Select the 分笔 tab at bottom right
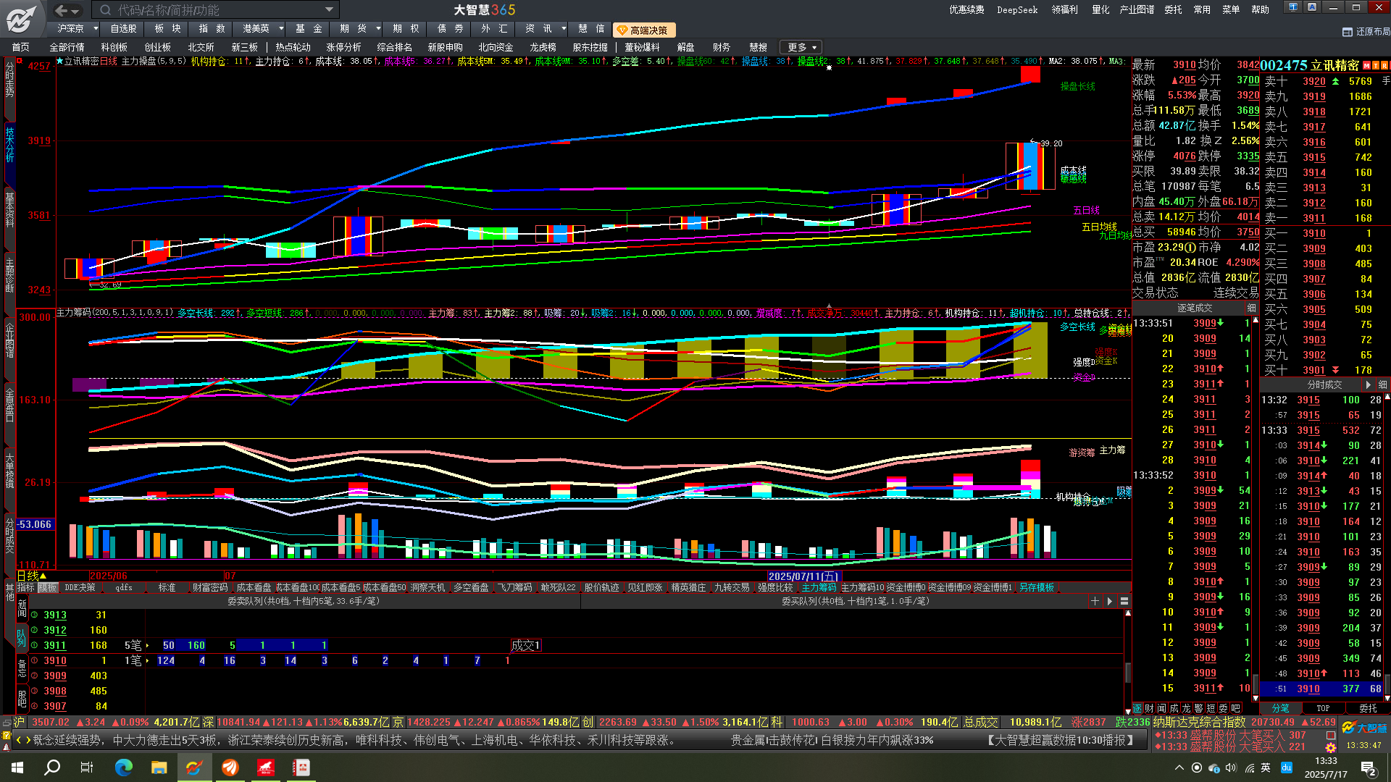 [1280, 708]
